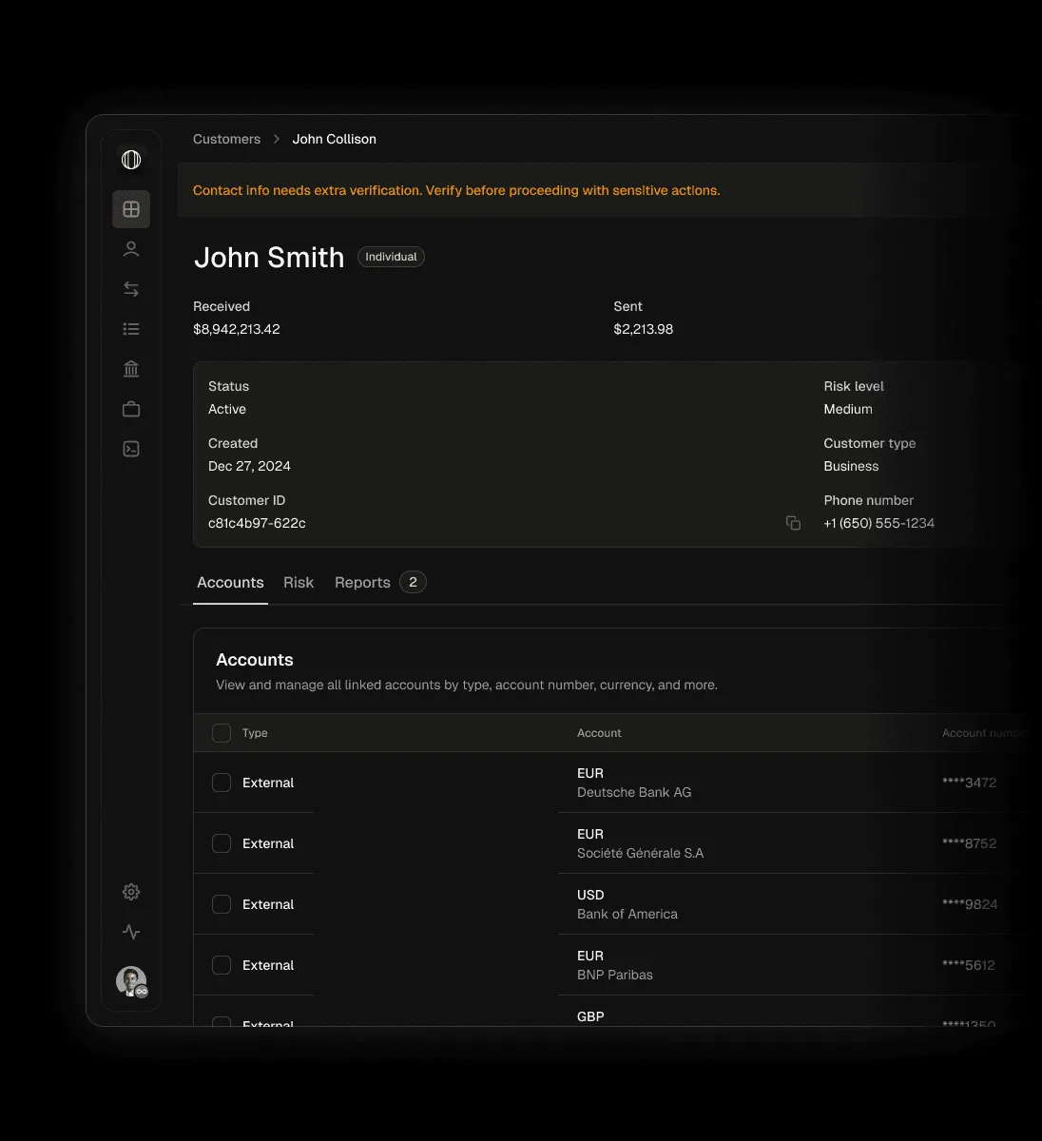
Task: Copy the Customer ID with copy icon
Action: [793, 523]
